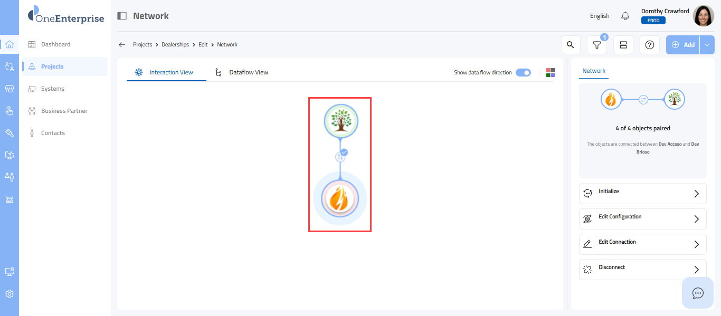Image resolution: width=721 pixels, height=316 pixels.
Task: Open the chat support bubble
Action: click(698, 293)
